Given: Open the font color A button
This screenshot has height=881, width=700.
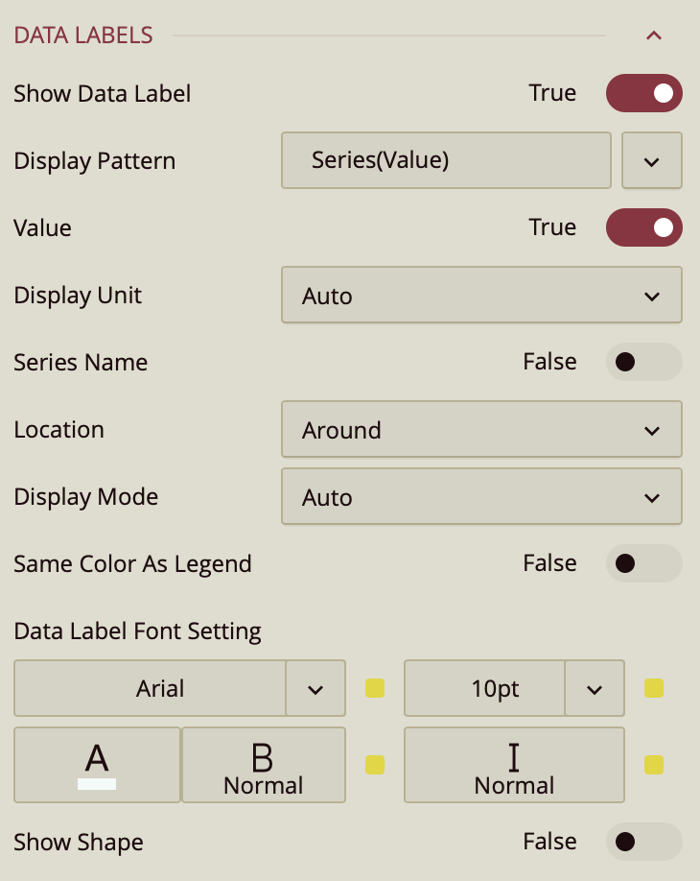Looking at the screenshot, I should tap(97, 765).
